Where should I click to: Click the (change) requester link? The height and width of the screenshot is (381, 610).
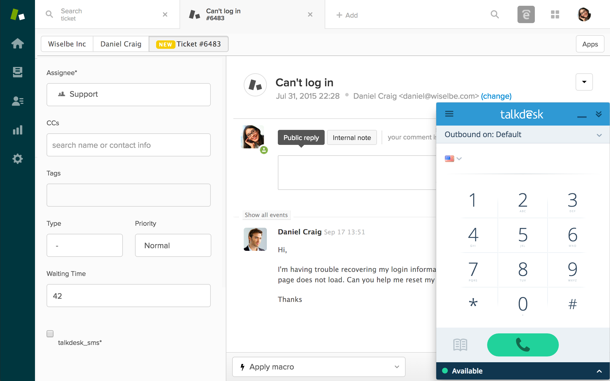click(496, 96)
